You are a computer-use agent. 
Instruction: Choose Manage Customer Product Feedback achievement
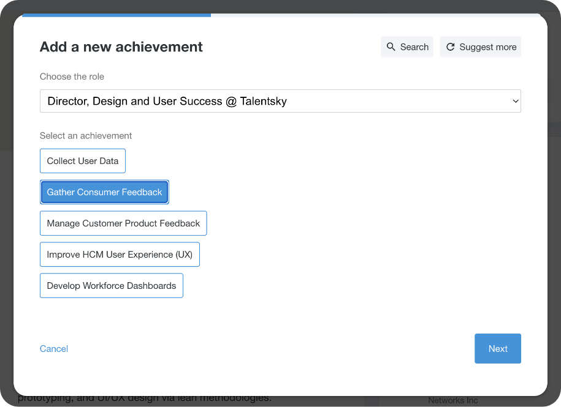(x=123, y=223)
